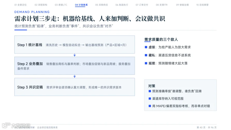Switch to the 05 采购供应 tab
This screenshot has width=231, height=130.
[101, 5]
